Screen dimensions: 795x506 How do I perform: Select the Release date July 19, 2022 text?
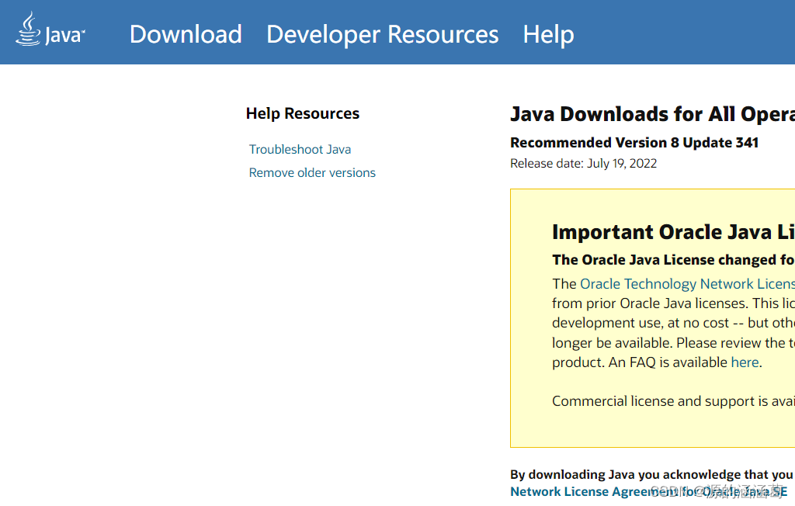pyautogui.click(x=583, y=164)
